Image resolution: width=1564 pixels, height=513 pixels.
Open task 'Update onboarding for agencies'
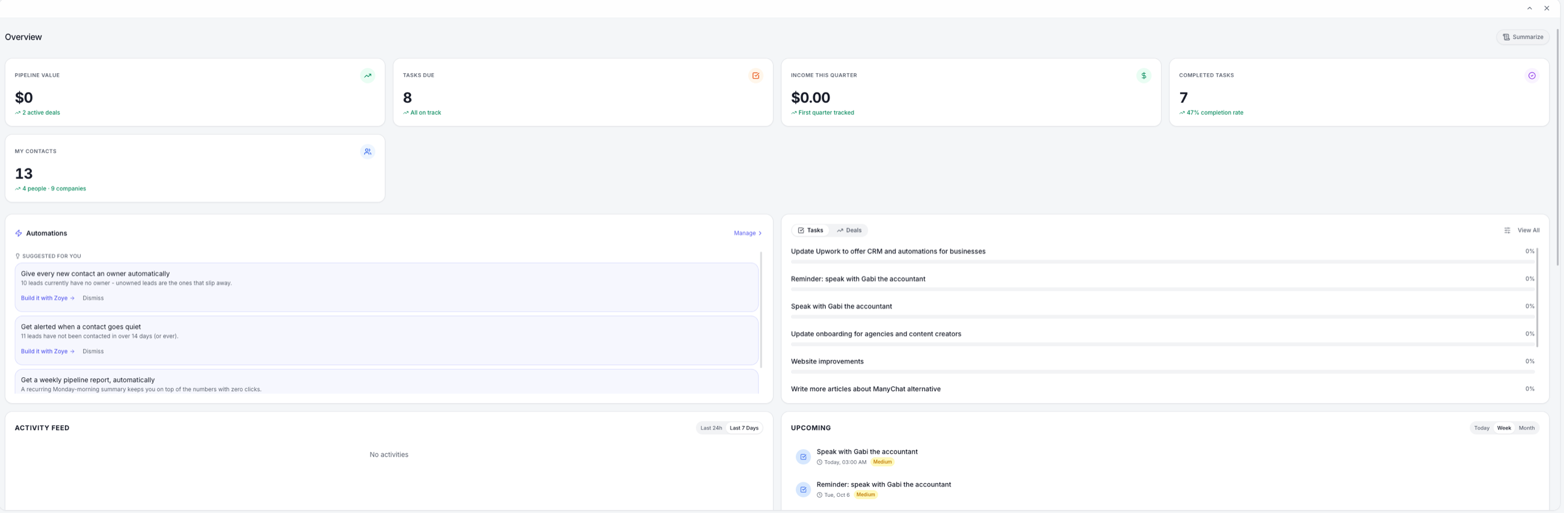pos(875,334)
